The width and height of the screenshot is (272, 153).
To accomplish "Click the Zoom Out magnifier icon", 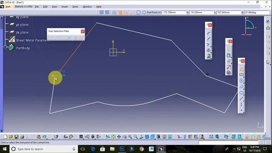I will tap(136, 137).
